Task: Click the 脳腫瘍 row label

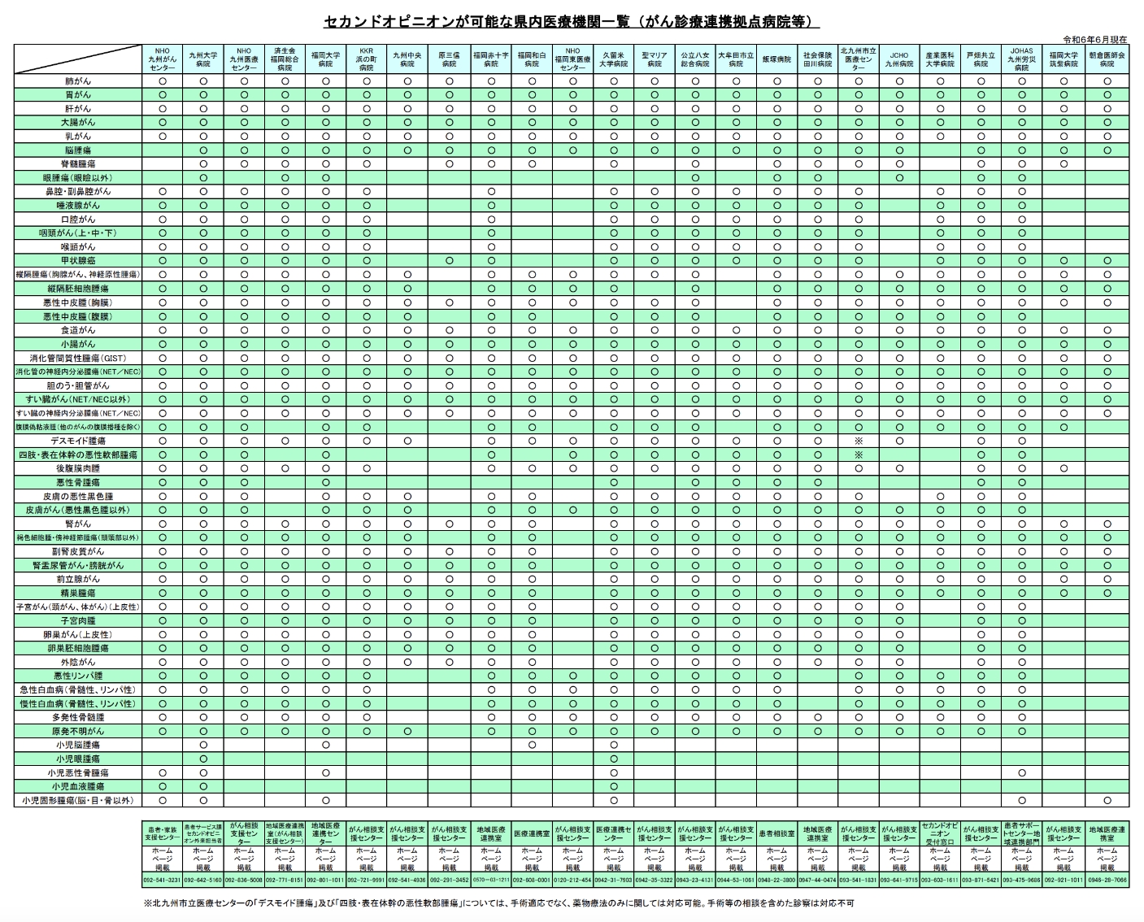Action: [78, 150]
